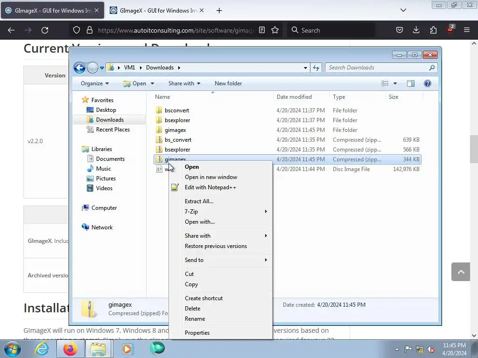This screenshot has width=478, height=358.
Task: Click New folder toolbar button
Action: 228,83
